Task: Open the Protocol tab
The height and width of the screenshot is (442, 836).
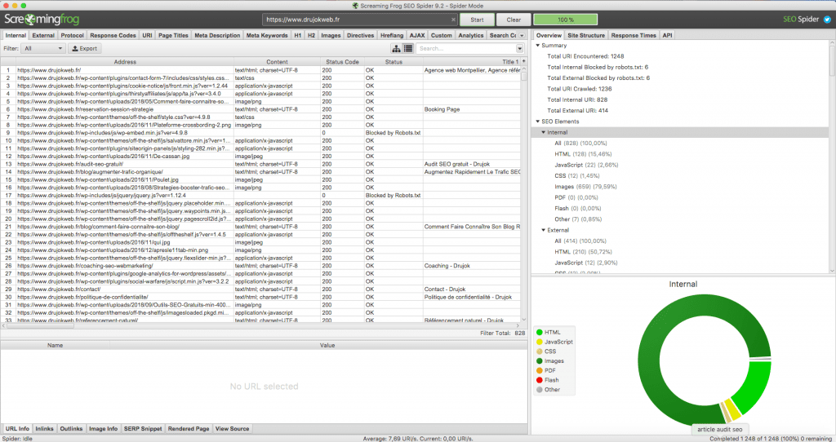Action: 72,36
